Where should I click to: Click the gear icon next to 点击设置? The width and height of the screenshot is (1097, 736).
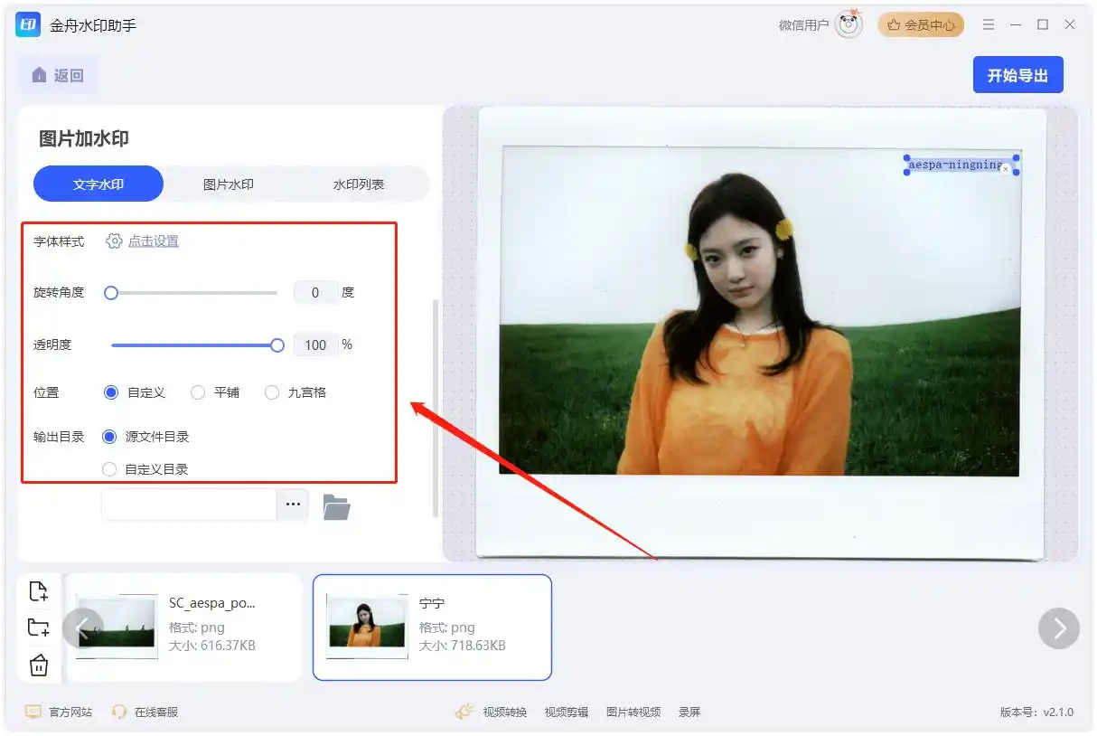[114, 241]
